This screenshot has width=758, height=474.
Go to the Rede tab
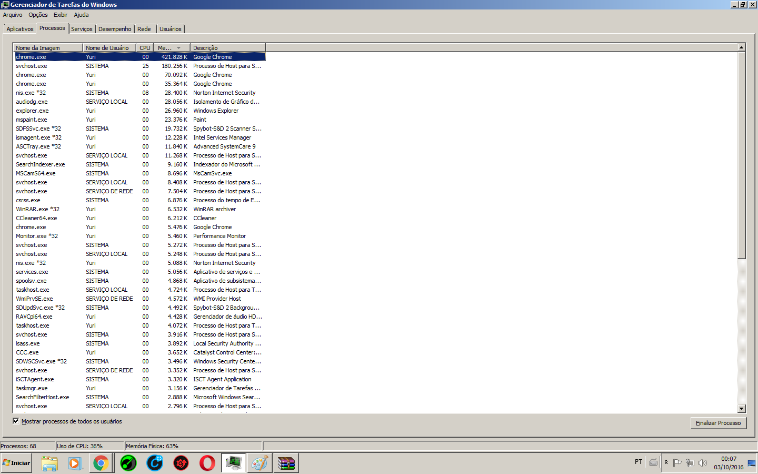pos(144,29)
